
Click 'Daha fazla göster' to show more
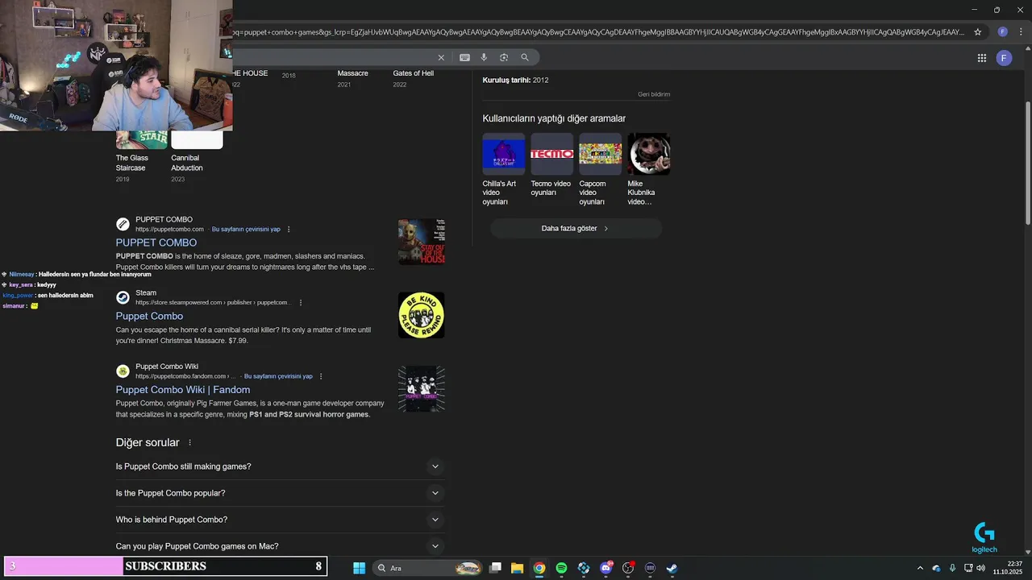576,229
